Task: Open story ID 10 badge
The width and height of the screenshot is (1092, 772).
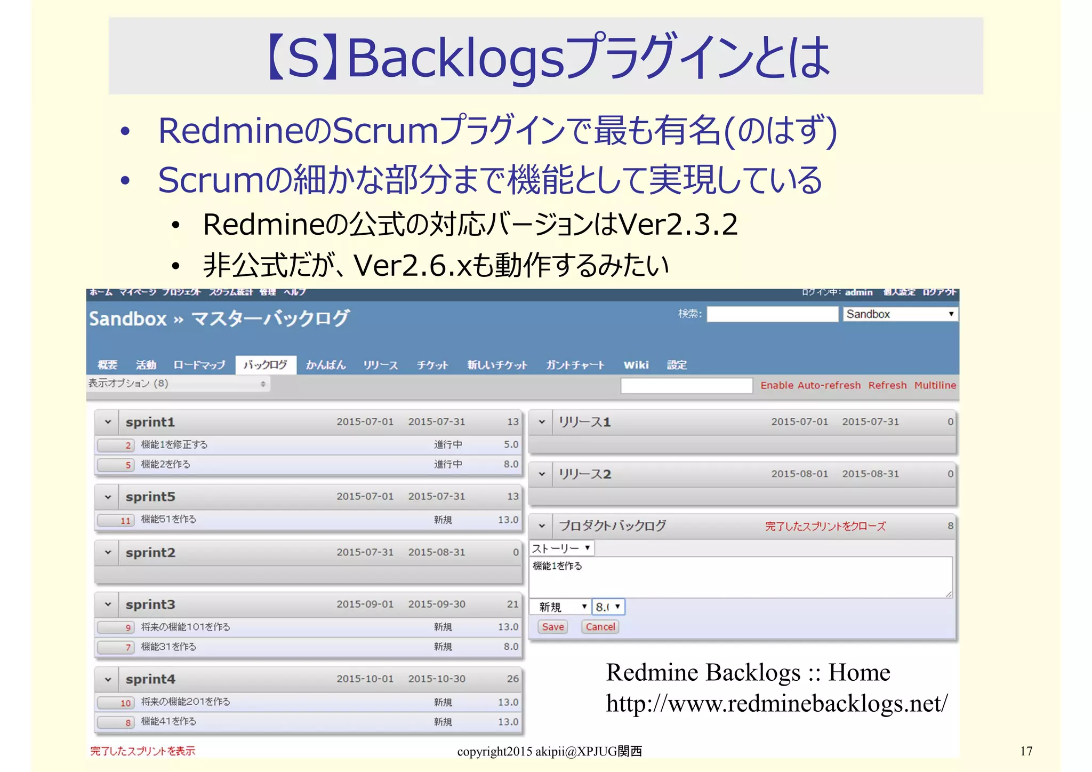Action: coord(116,703)
